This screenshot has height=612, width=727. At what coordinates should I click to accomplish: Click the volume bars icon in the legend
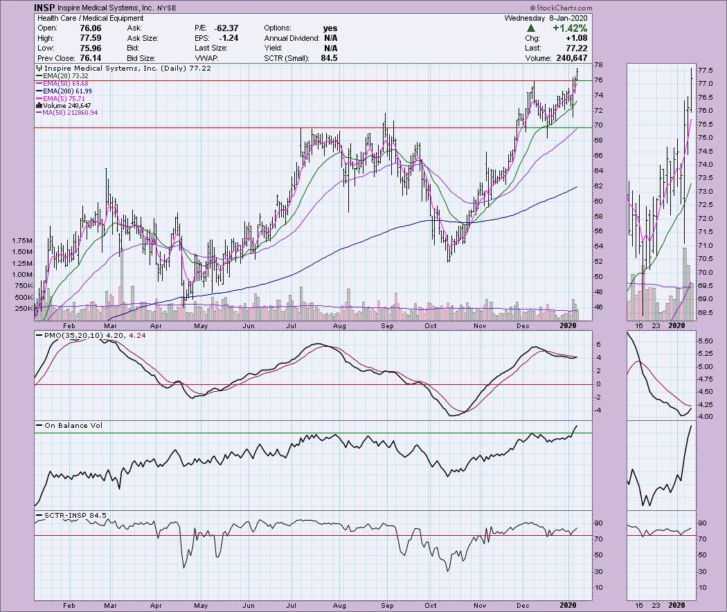click(39, 106)
